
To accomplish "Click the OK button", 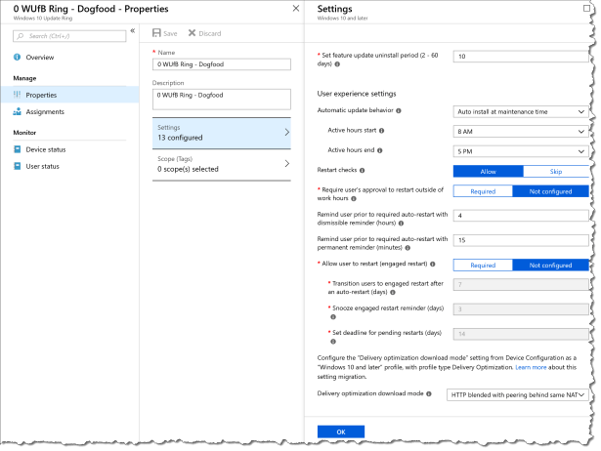I will coord(341,431).
